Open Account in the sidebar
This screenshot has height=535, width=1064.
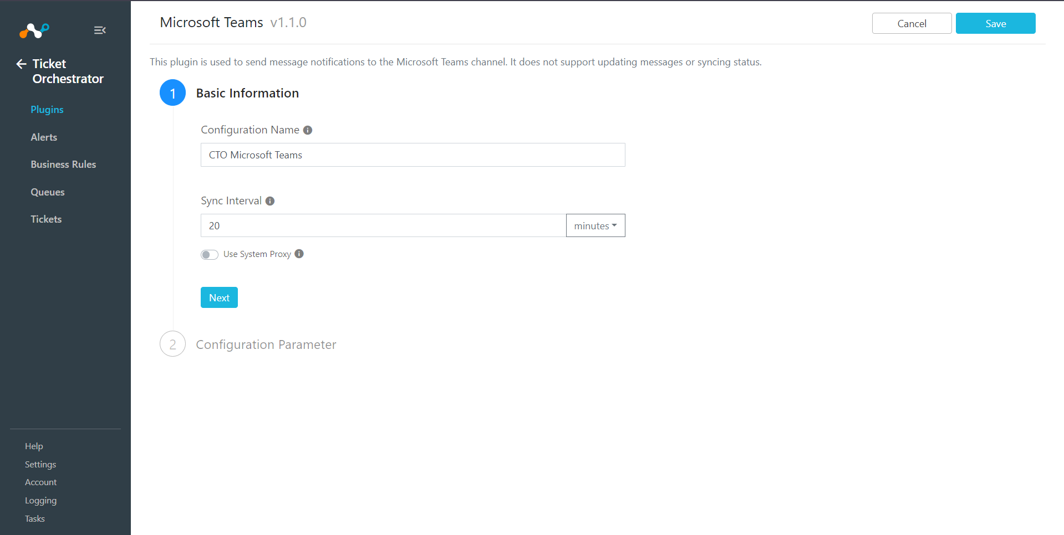pos(41,482)
